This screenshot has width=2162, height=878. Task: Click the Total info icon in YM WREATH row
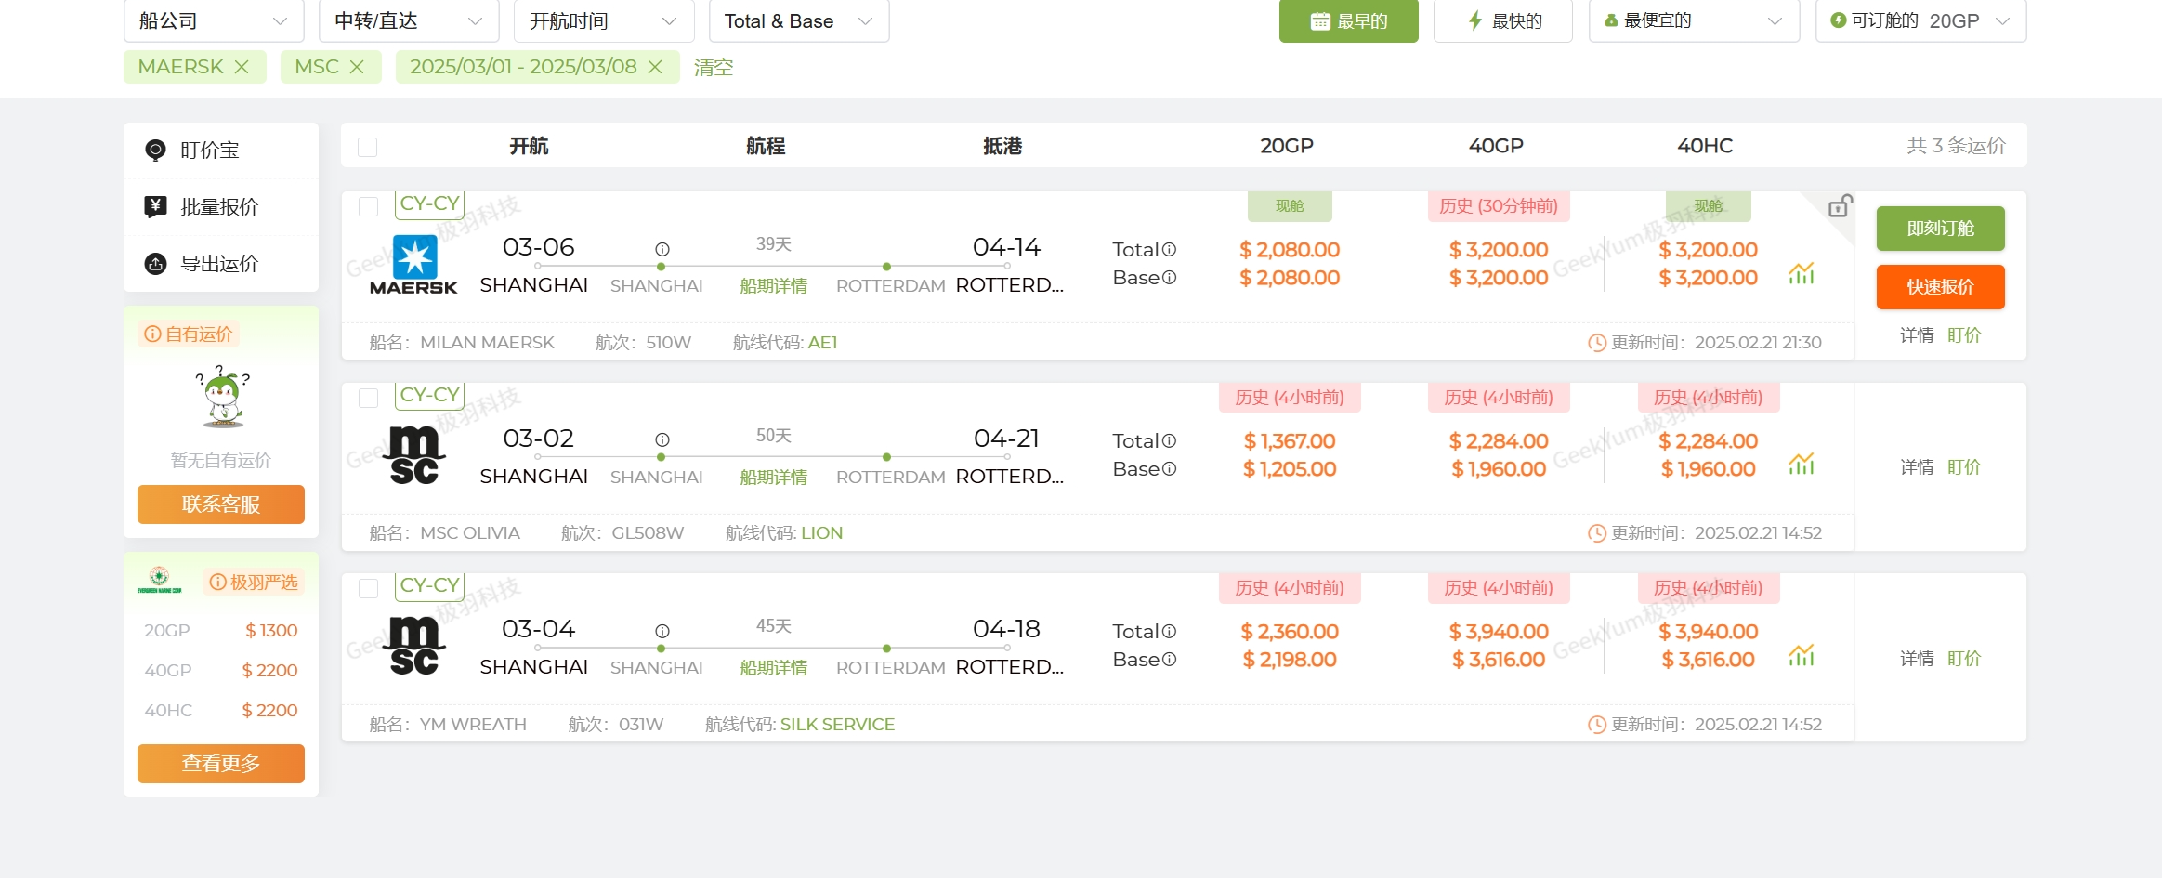[1170, 632]
